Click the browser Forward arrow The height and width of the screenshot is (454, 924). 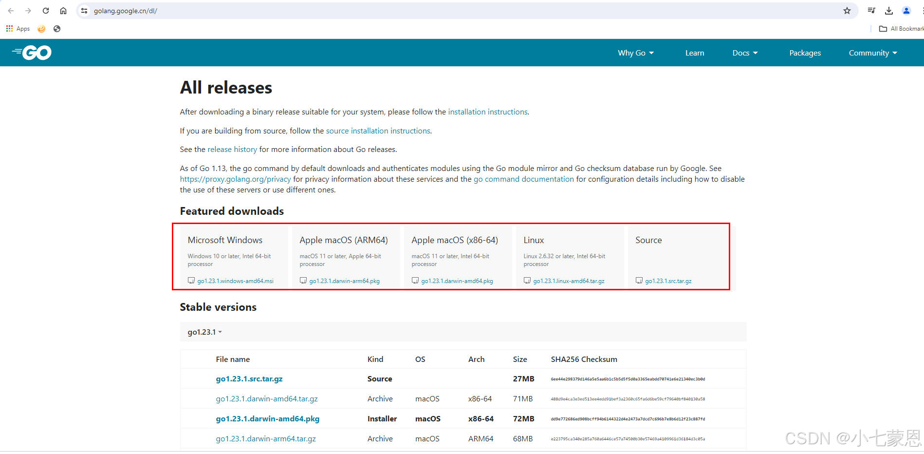tap(28, 11)
